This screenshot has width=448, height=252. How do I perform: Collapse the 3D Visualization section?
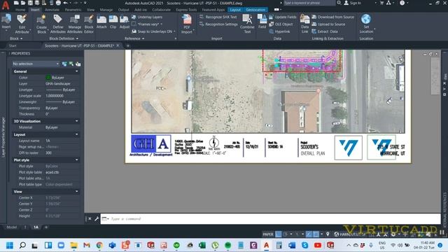76,121
